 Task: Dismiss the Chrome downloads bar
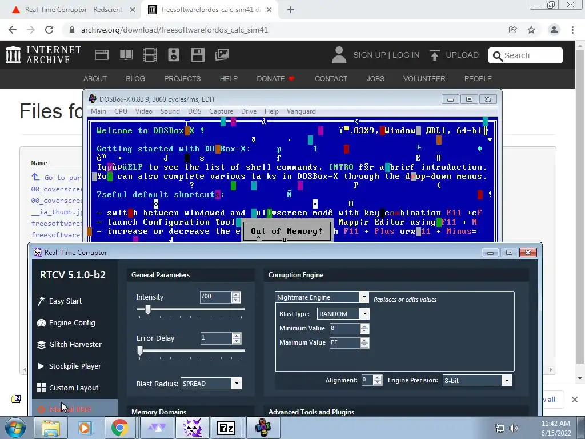pyautogui.click(x=575, y=400)
